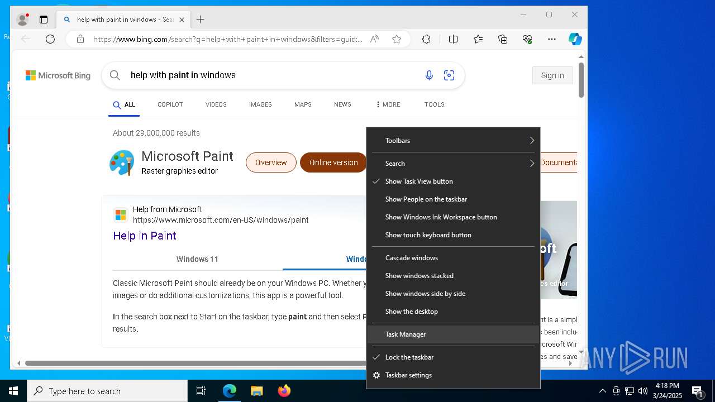Click the Windows Start button
Screen dimensions: 715x402
(13, 391)
